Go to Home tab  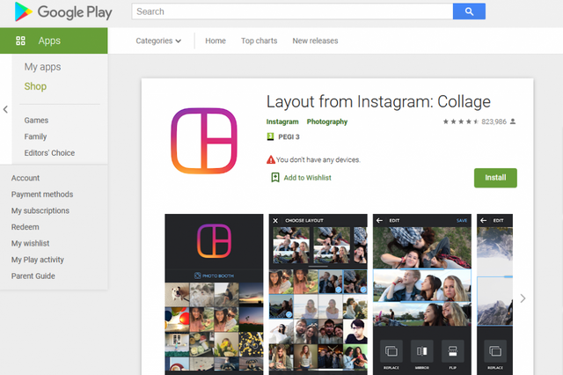pos(216,41)
